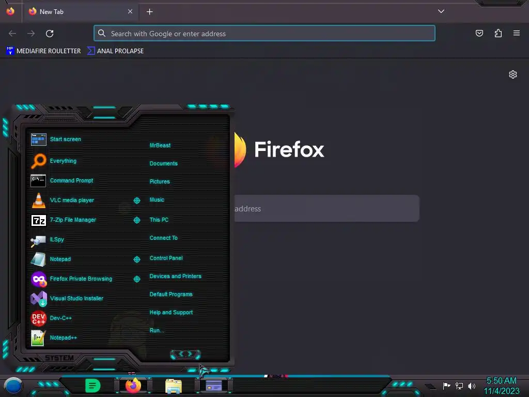The width and height of the screenshot is (529, 397).
Task: Click the new tab page search box
Action: point(326,208)
